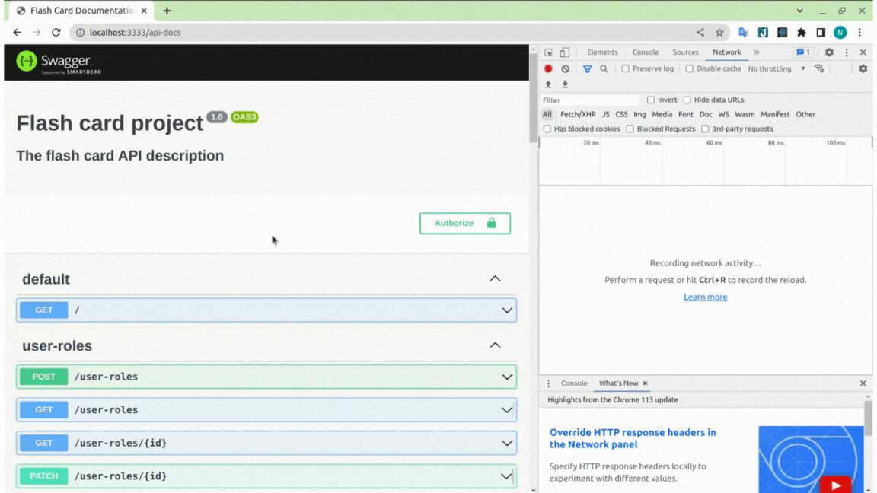The image size is (877, 493).
Task: Import HAR file using upload icon
Action: (x=548, y=84)
